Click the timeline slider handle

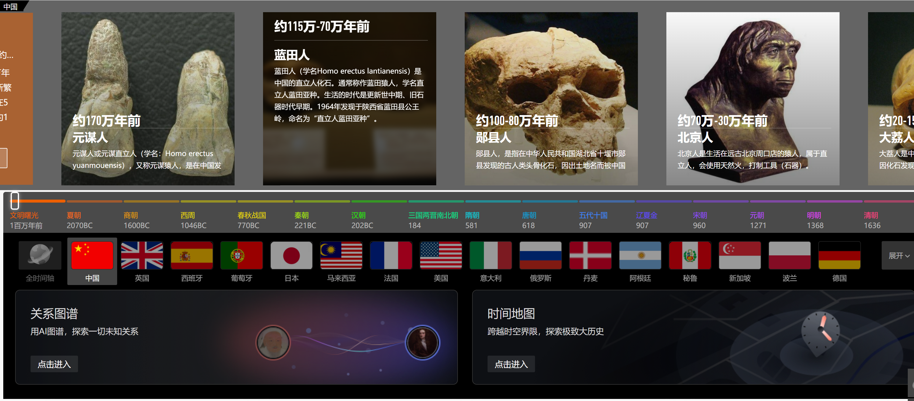point(15,200)
